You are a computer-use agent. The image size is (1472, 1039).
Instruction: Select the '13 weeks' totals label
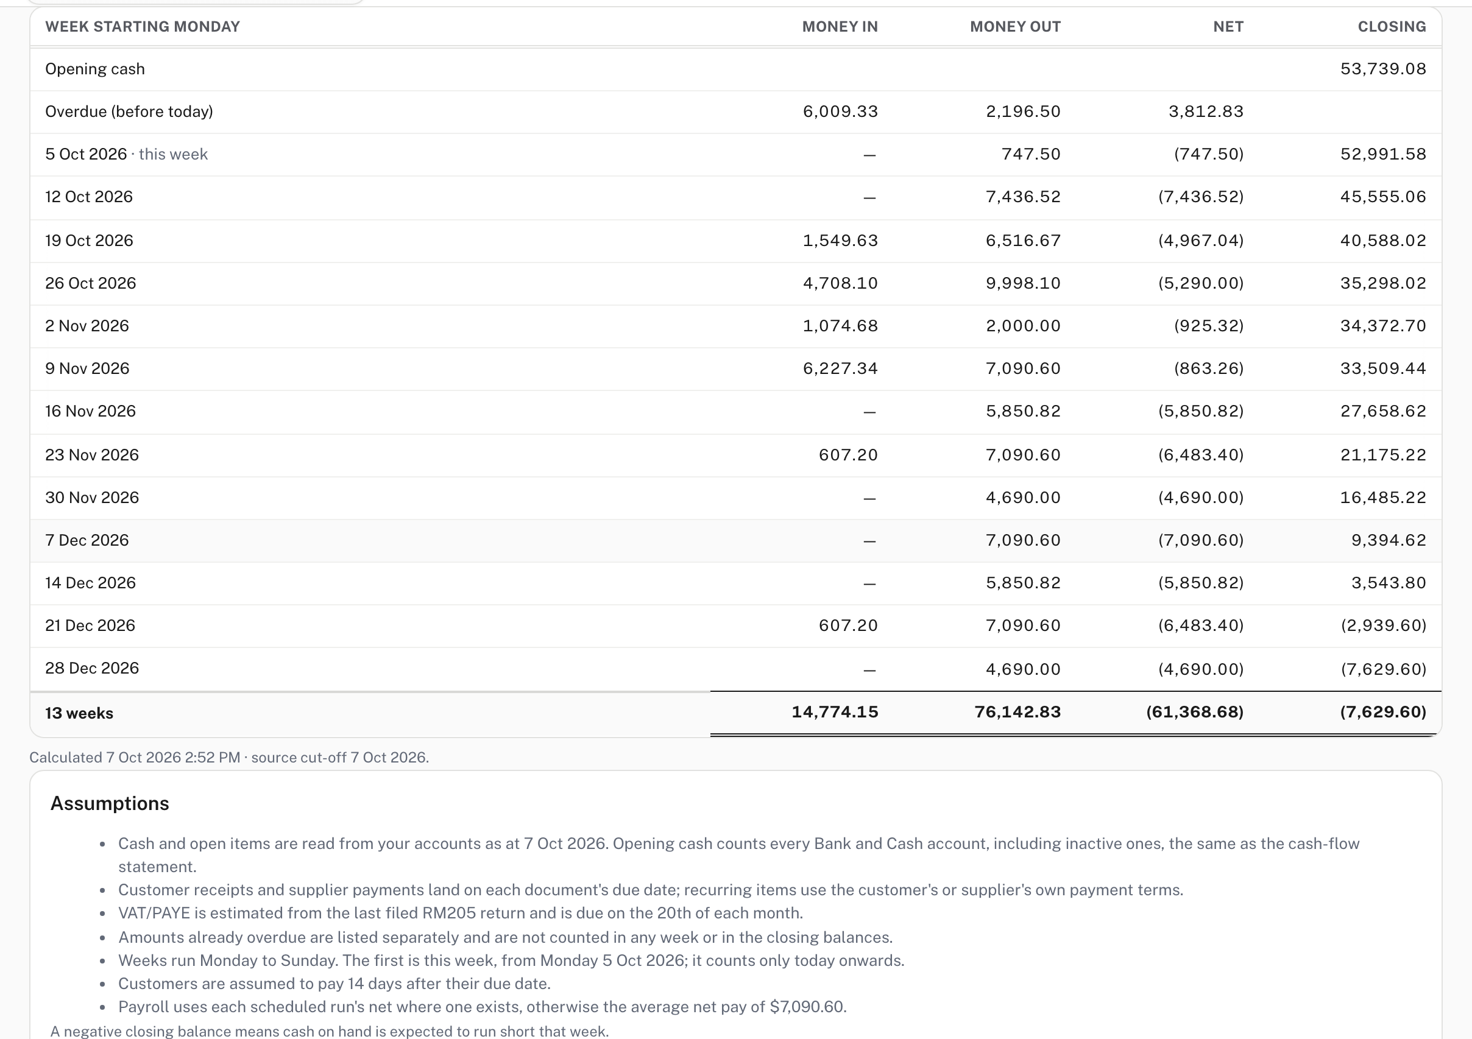click(79, 713)
